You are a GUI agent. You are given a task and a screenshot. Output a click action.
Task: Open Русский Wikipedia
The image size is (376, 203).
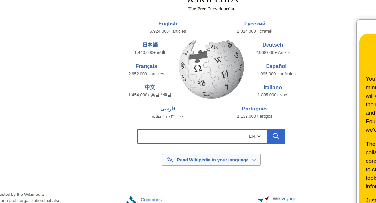point(255,24)
